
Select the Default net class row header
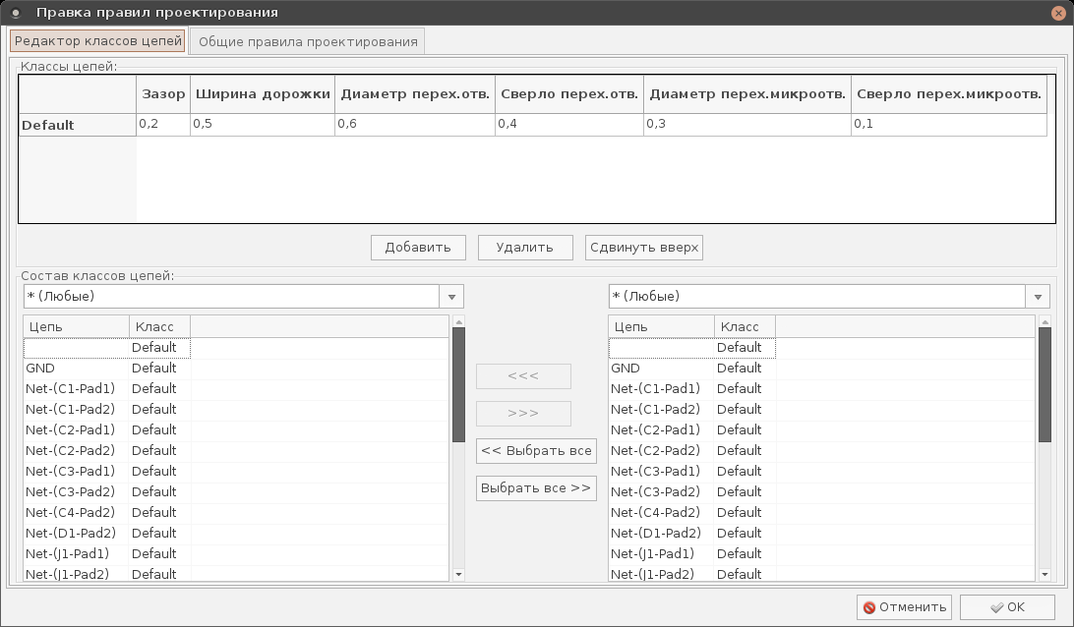(78, 125)
